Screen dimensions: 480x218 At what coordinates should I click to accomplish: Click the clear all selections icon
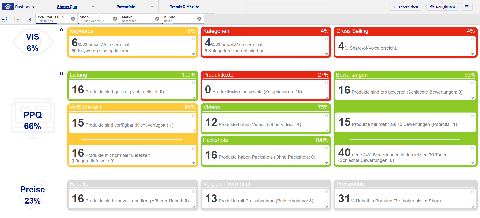(x=29, y=19)
